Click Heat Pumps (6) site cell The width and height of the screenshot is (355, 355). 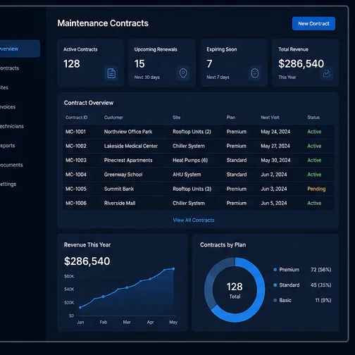tap(190, 160)
